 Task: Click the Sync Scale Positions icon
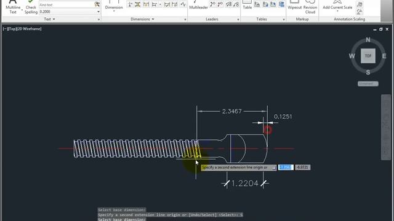360,12
